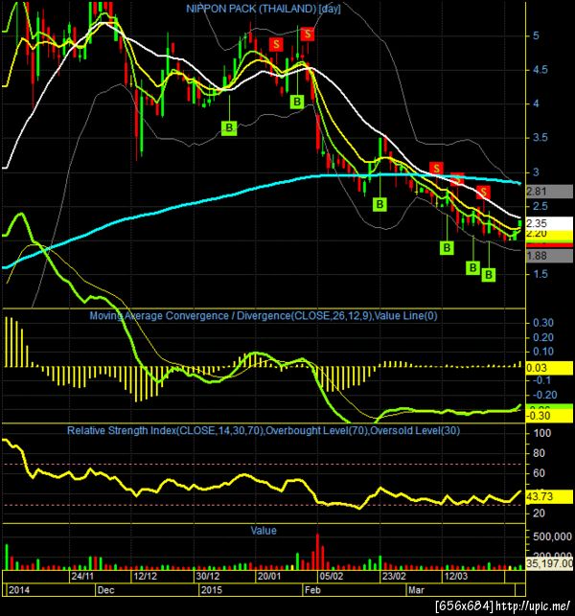Viewport: 575px width, 616px height.
Task: Select the 43.73 RSI value tag
Action: coord(549,496)
